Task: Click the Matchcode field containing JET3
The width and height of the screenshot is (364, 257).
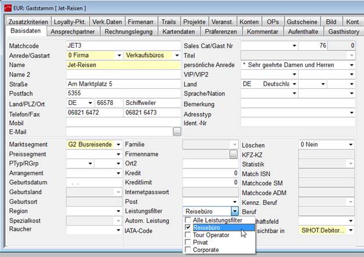Action: point(123,45)
